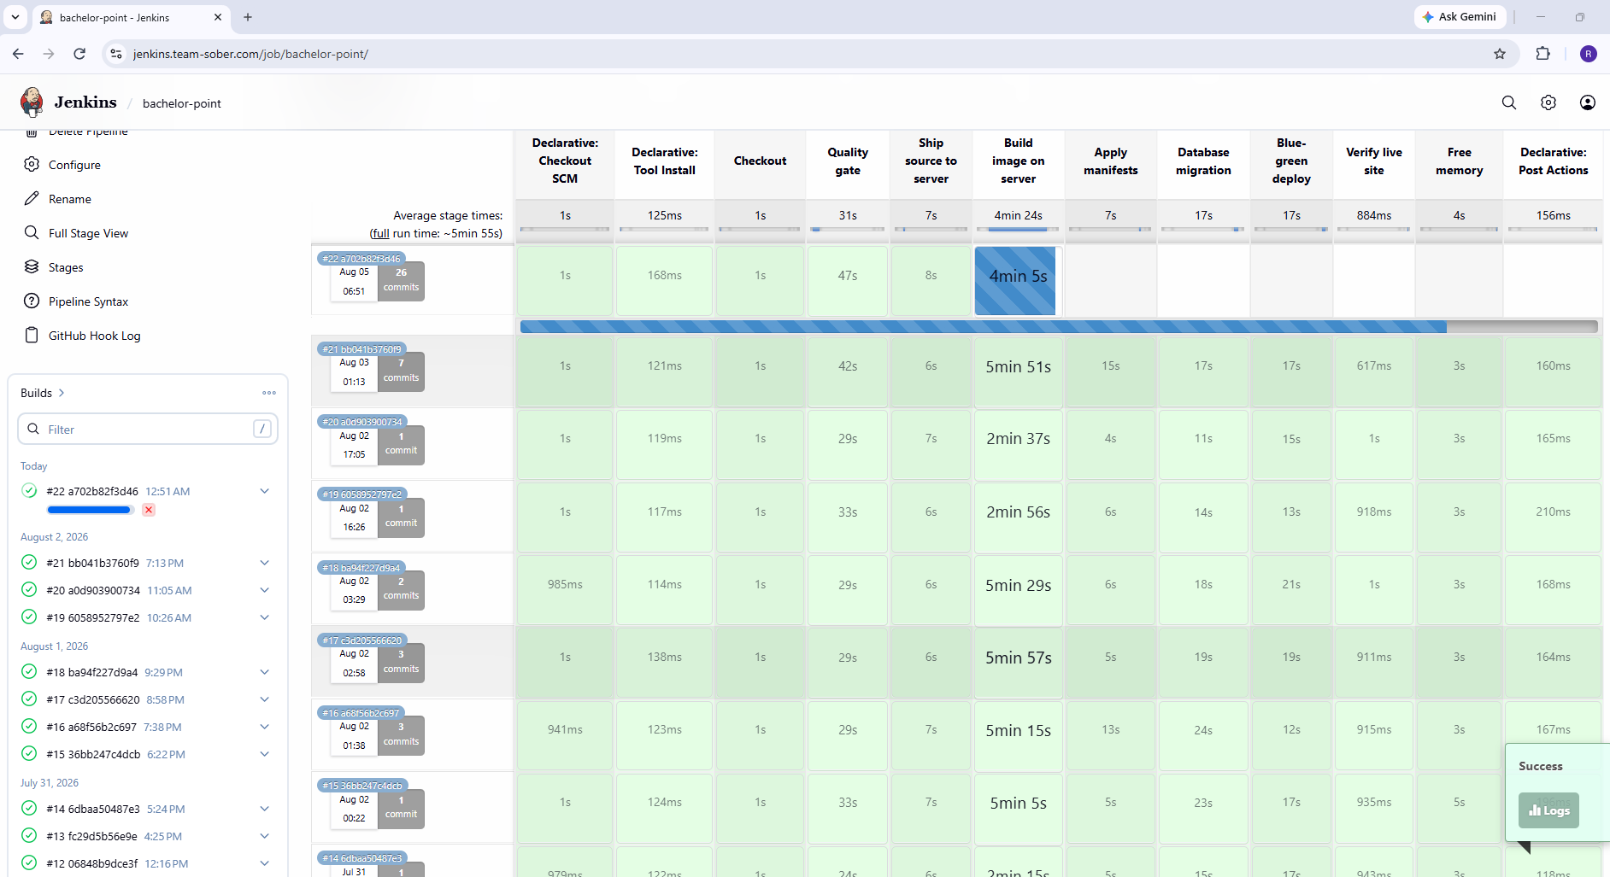The width and height of the screenshot is (1610, 877).
Task: Click the Configure gear icon in sidebar
Action: click(32, 164)
